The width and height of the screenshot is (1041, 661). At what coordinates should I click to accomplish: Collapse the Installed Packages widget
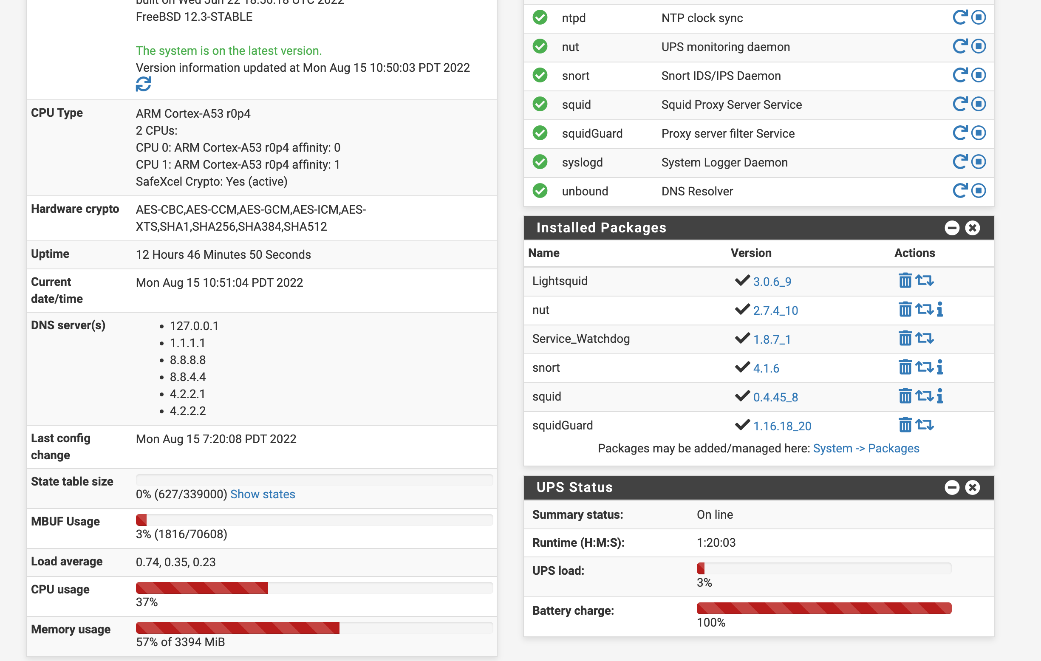952,228
